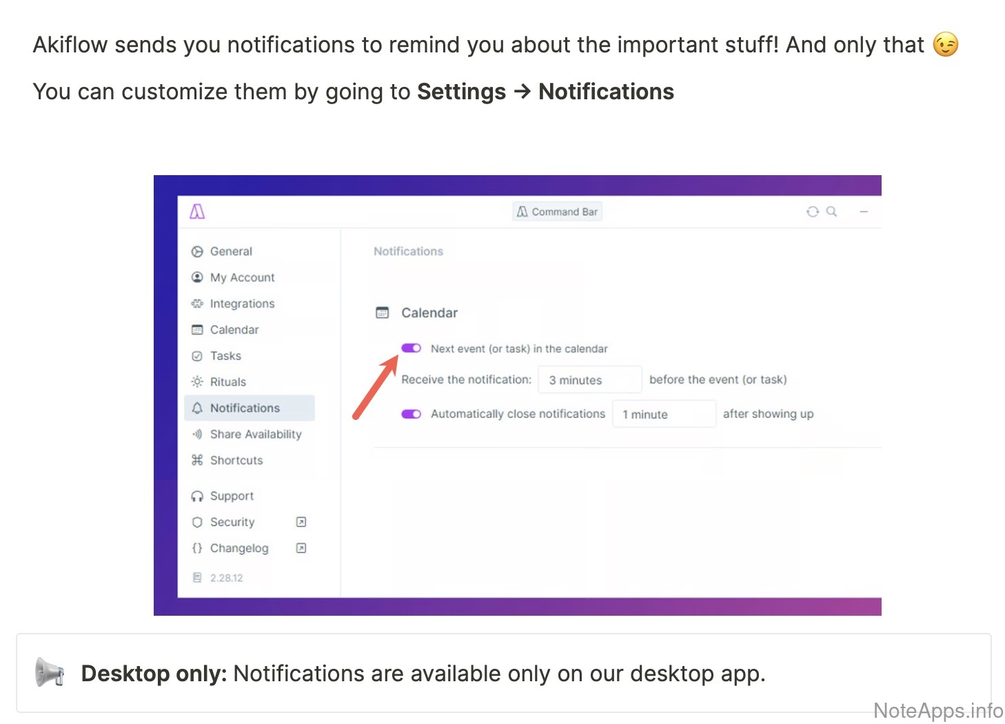Expand the 1 minute dropdown
This screenshot has height=724, width=1005.
click(x=664, y=414)
